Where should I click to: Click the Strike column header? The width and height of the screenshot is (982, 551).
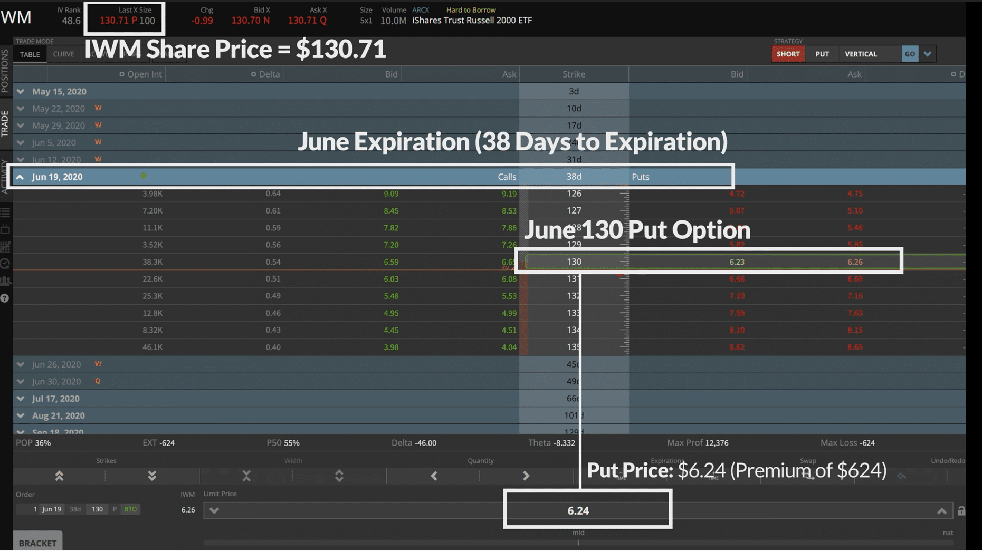pos(574,74)
